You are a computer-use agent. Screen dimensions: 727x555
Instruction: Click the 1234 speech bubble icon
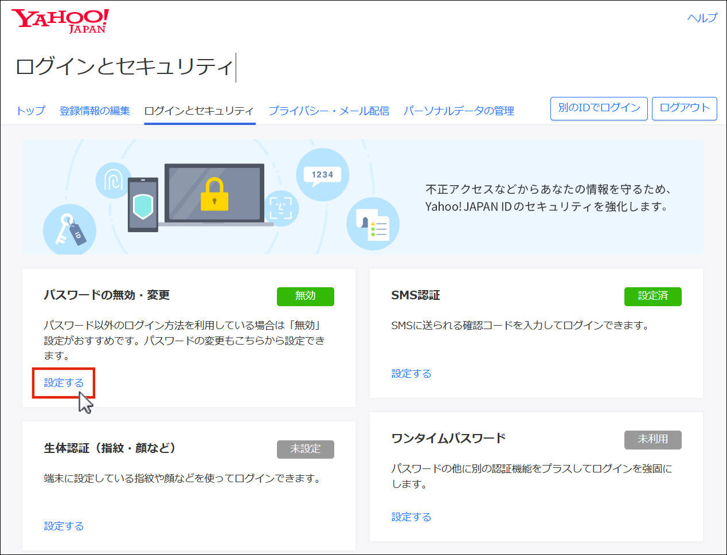(322, 174)
